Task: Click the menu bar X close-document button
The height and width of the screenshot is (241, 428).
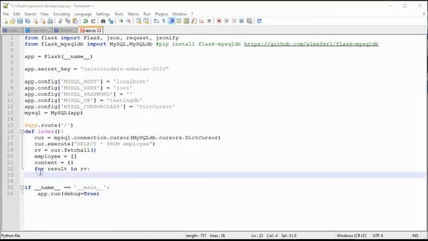Action: tap(424, 14)
